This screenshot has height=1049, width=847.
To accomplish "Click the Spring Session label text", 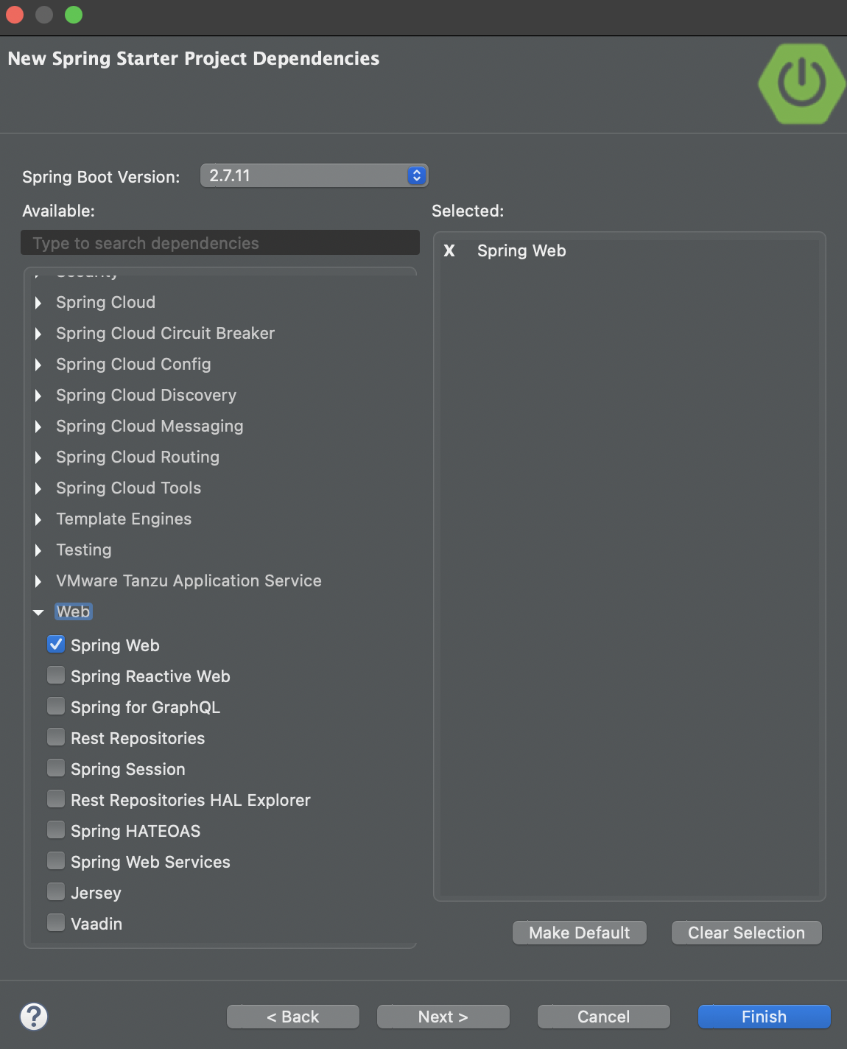I will coord(128,769).
